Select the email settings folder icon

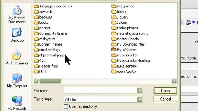[x=36, y=50]
